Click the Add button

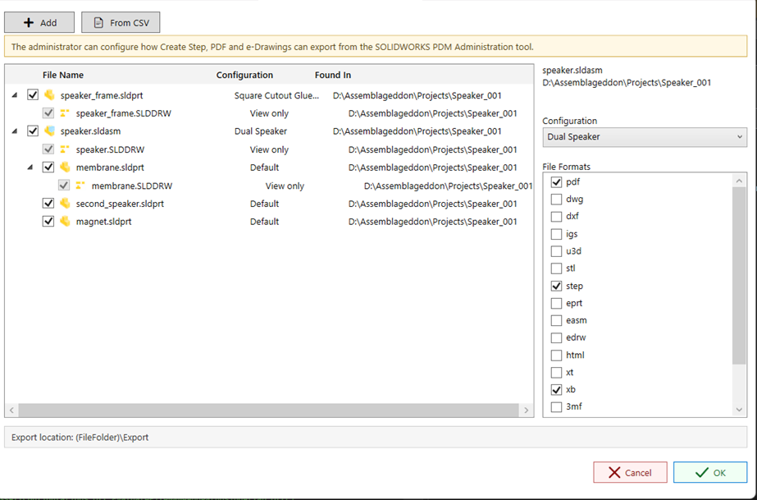pyautogui.click(x=39, y=22)
